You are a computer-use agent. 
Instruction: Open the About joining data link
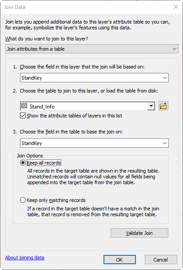pyautogui.click(x=25, y=258)
